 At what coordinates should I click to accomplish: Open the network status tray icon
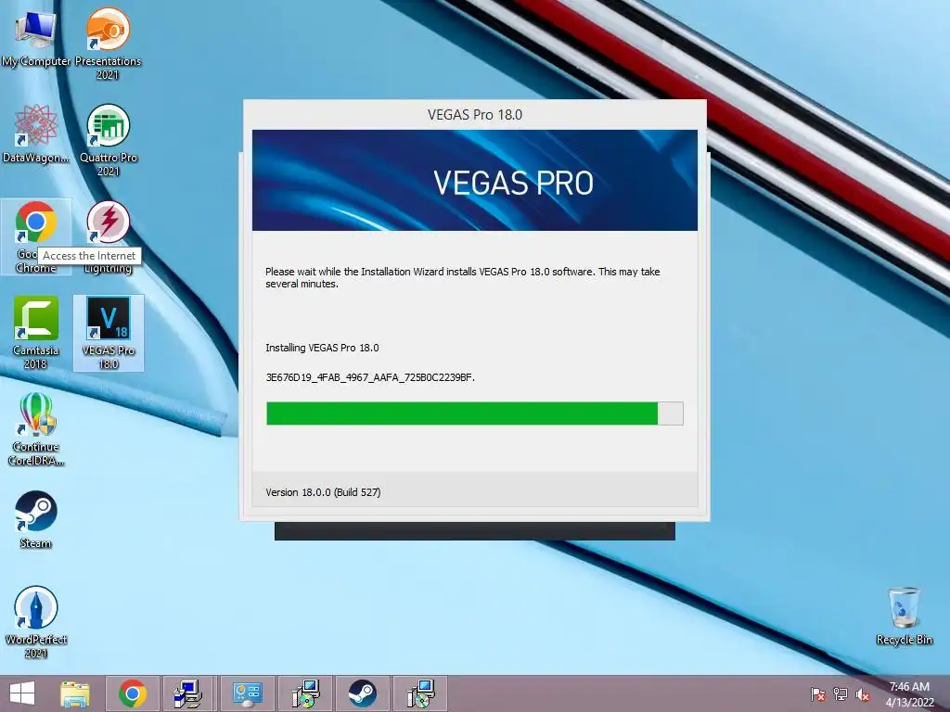841,694
